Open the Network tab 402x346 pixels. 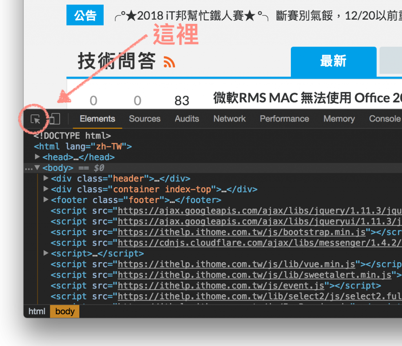(229, 119)
